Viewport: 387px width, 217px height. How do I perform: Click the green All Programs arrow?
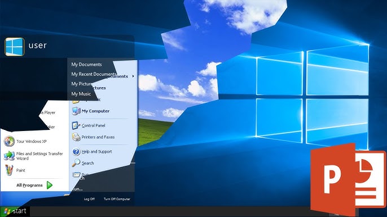pos(50,185)
